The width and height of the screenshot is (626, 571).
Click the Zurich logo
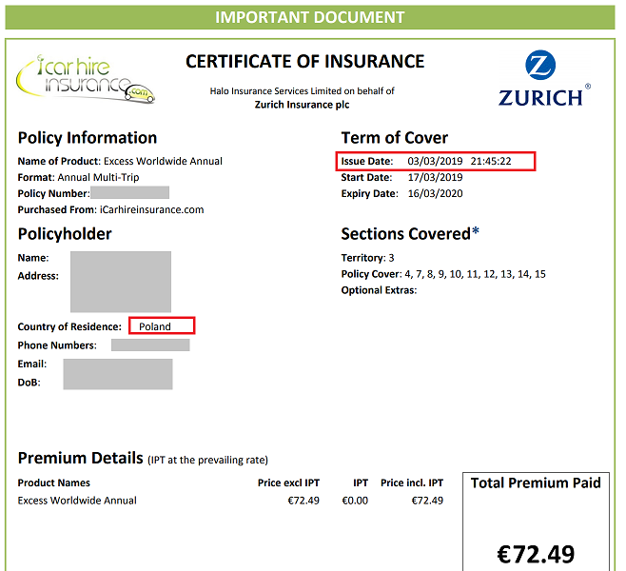pyautogui.click(x=544, y=78)
